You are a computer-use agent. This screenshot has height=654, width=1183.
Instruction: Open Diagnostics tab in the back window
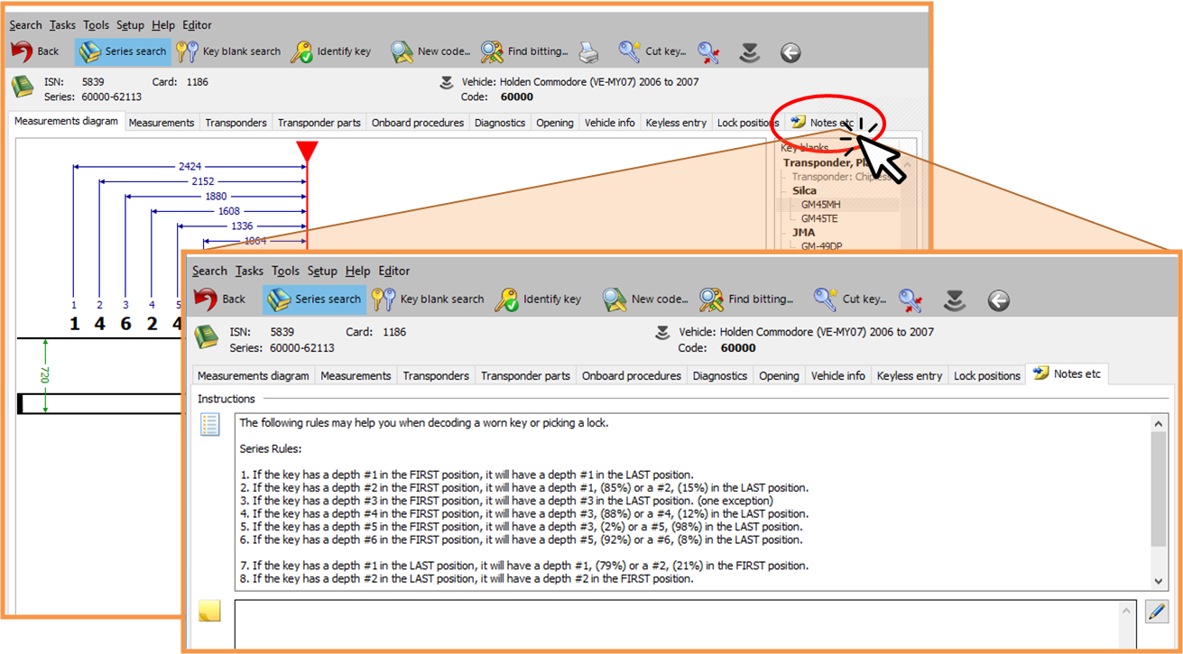500,123
